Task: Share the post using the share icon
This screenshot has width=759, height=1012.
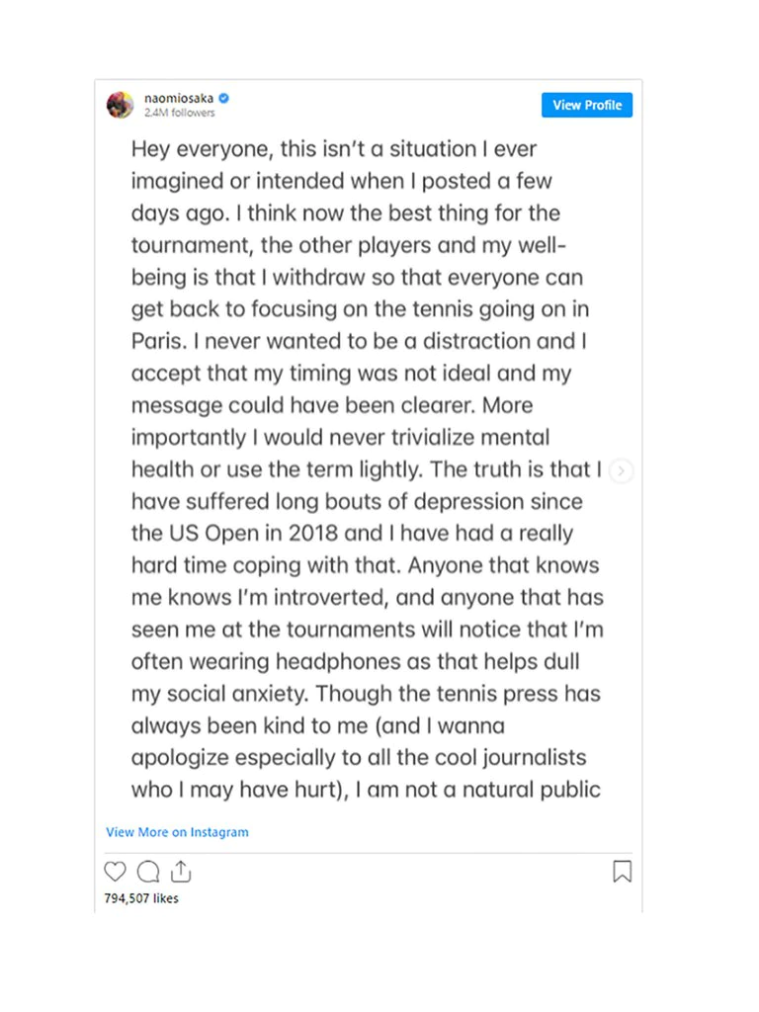Action: 181,871
